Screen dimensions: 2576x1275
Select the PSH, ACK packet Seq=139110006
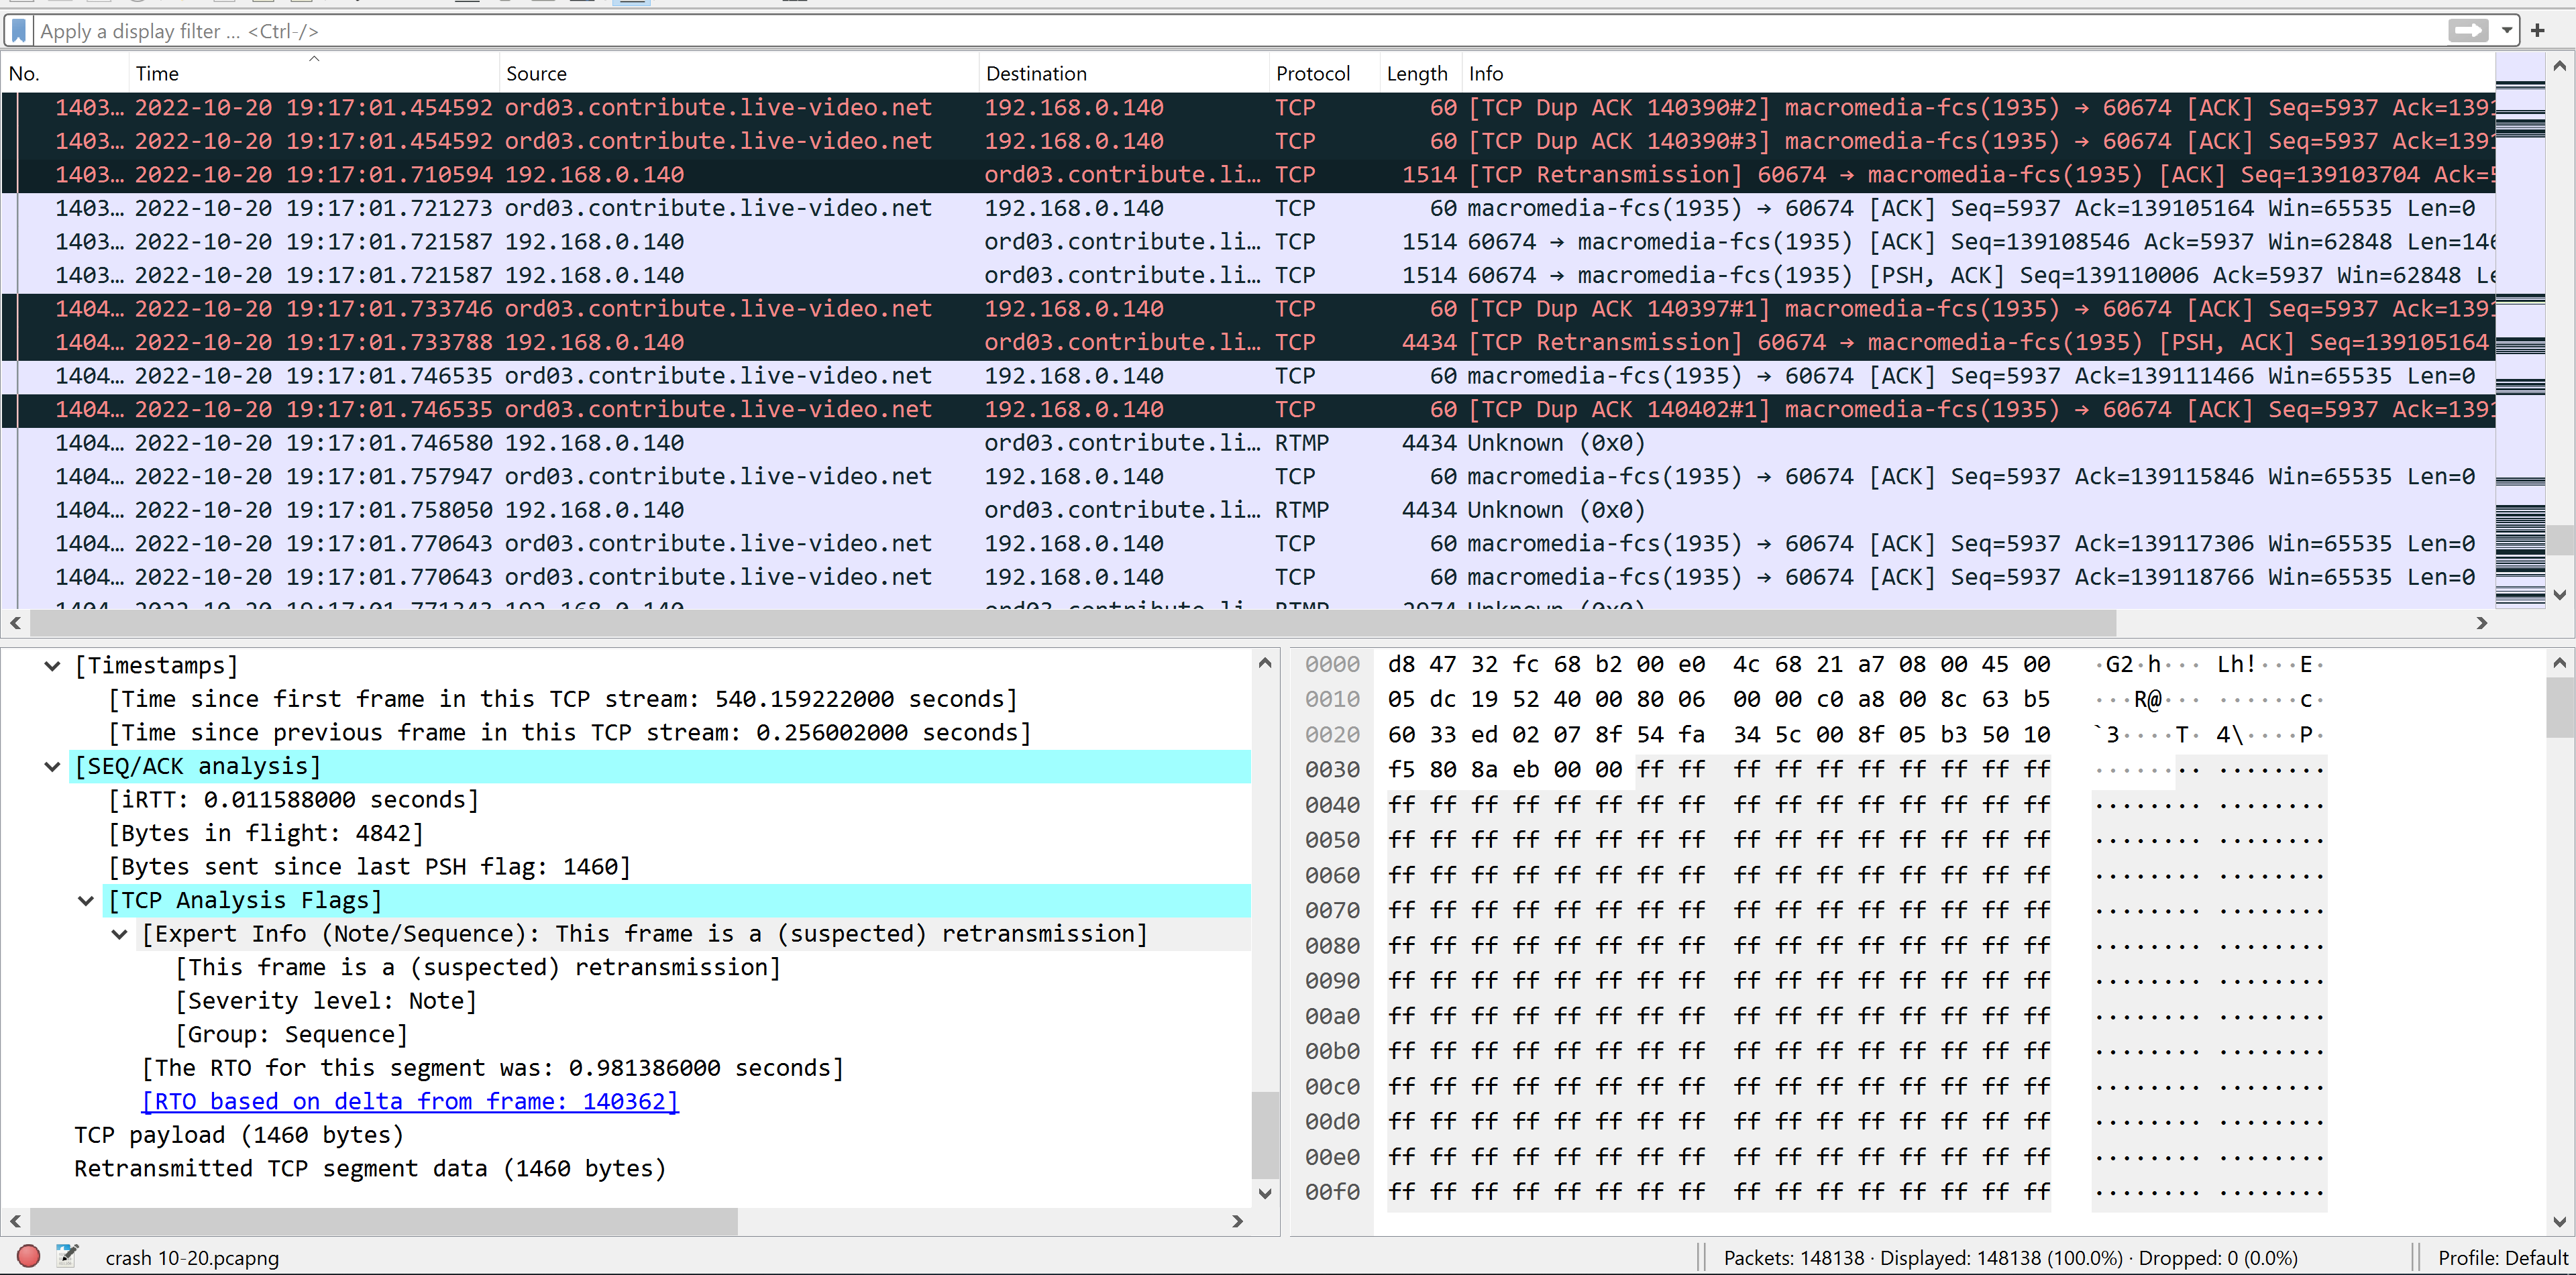tap(1248, 275)
